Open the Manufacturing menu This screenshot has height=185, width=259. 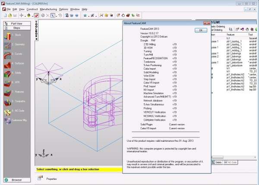coord(48,9)
